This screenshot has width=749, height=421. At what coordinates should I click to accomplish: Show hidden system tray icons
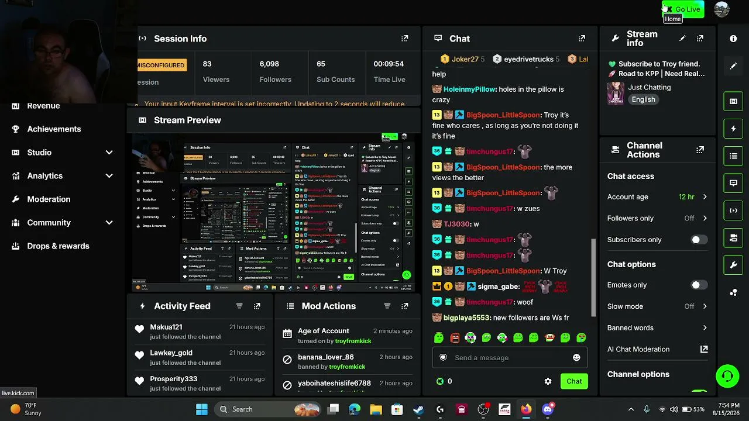631,409
